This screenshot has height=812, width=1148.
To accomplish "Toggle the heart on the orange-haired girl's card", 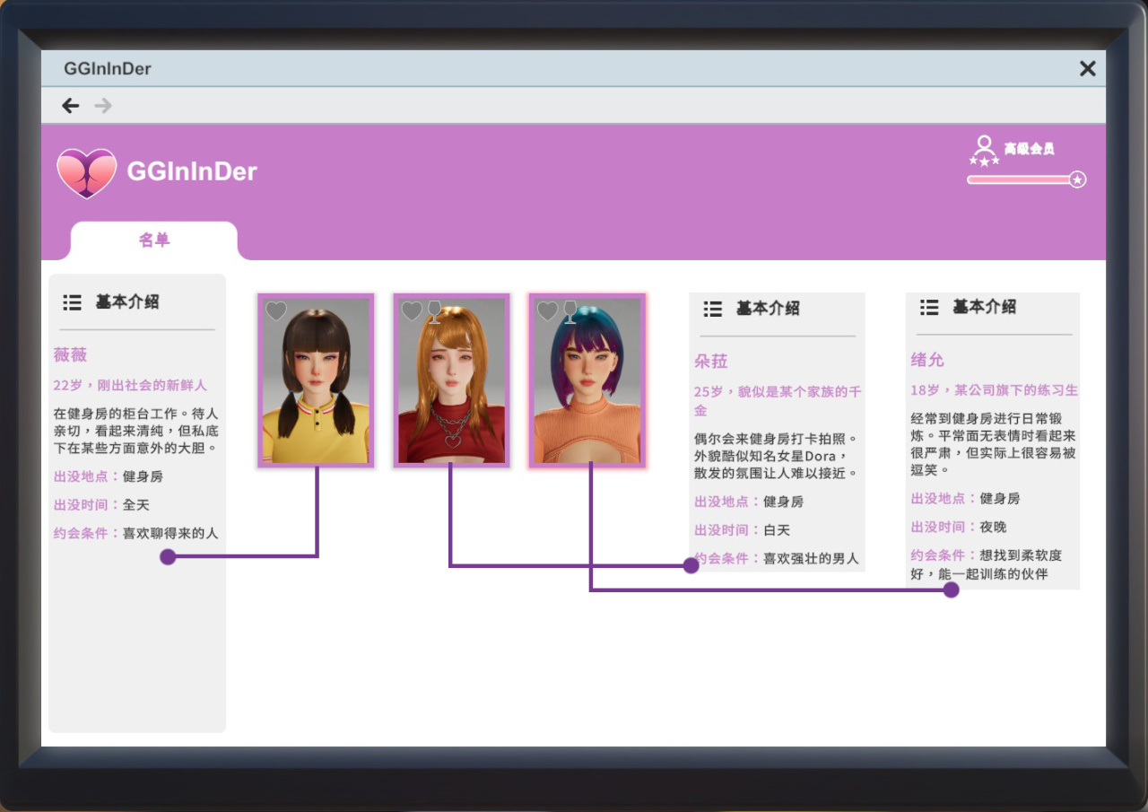I will (412, 311).
